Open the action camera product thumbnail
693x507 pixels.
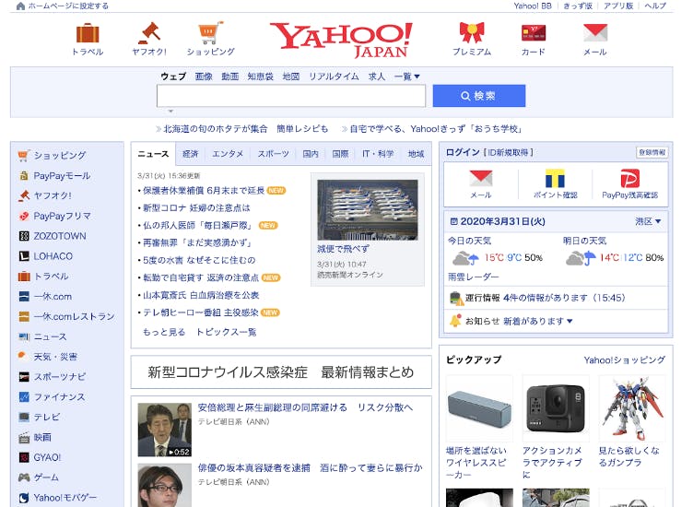pos(556,408)
